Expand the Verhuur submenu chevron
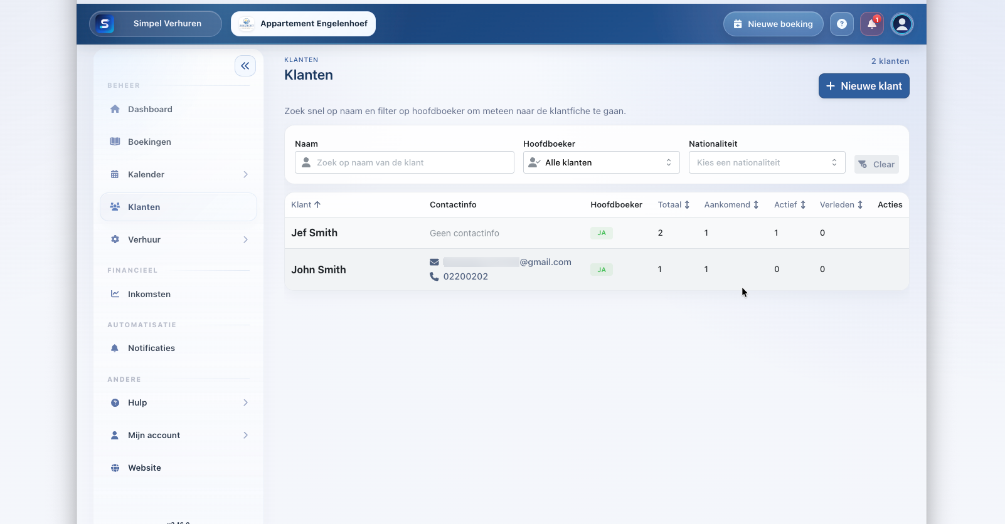This screenshot has width=1005, height=524. point(245,239)
